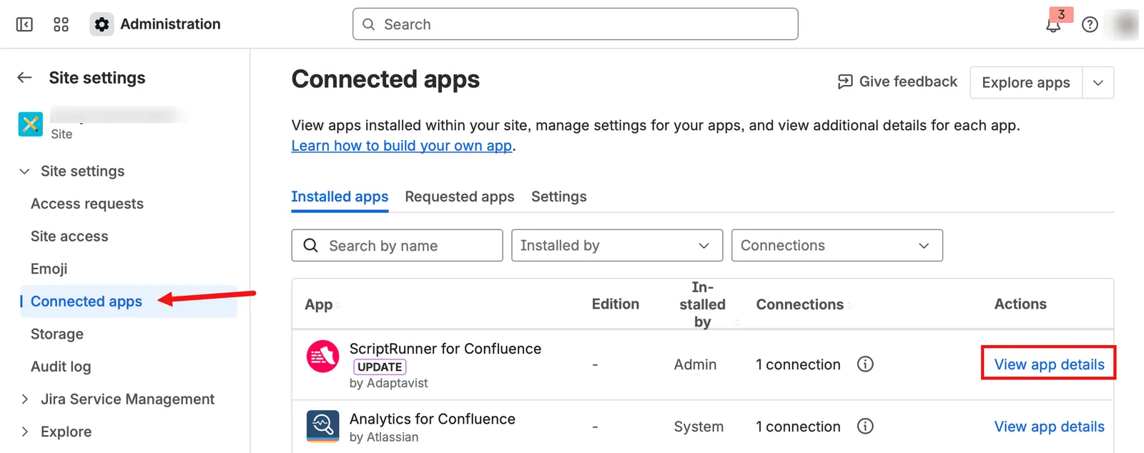
Task: Open the app switcher grid icon
Action: 61,24
